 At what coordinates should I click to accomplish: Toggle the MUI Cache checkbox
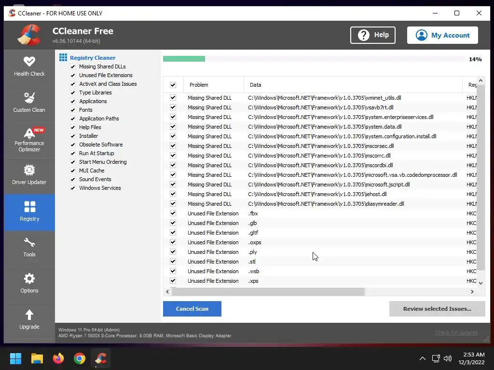[x=73, y=171]
